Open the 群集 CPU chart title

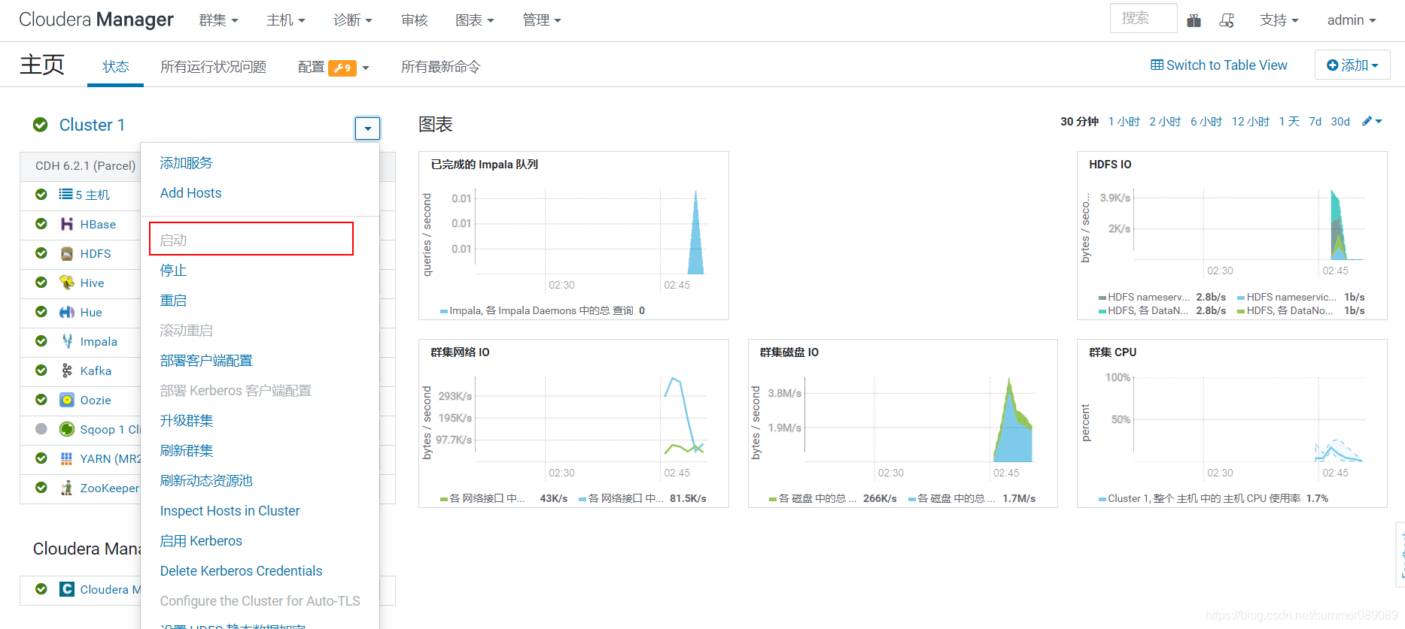[1113, 352]
